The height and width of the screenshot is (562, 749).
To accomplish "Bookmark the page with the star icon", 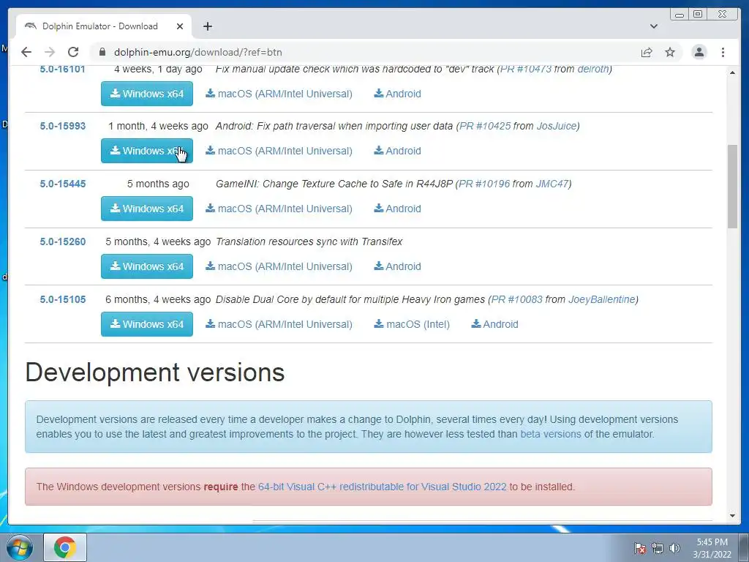I will point(670,52).
